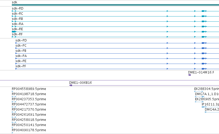The height and width of the screenshot is (134, 219).
Task: Click the sdk-PB protein label
Action: (x=21, y=51)
